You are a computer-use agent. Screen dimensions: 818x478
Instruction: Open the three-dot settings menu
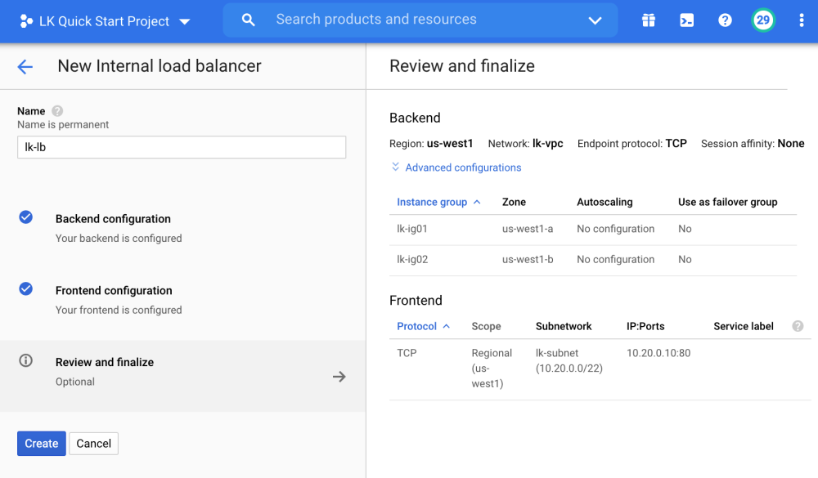coord(801,20)
